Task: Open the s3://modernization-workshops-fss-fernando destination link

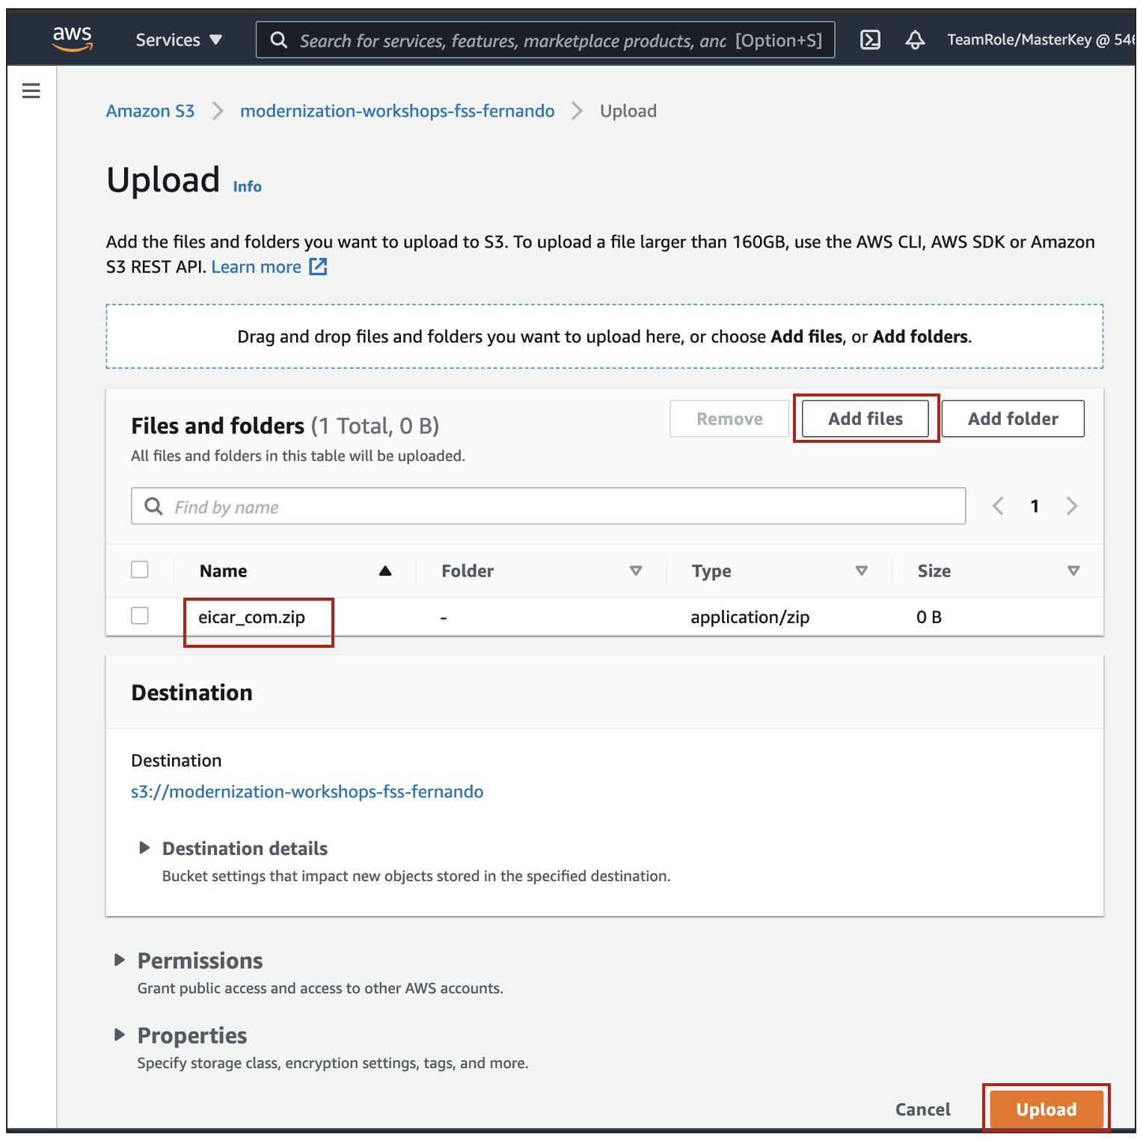Action: pyautogui.click(x=307, y=791)
